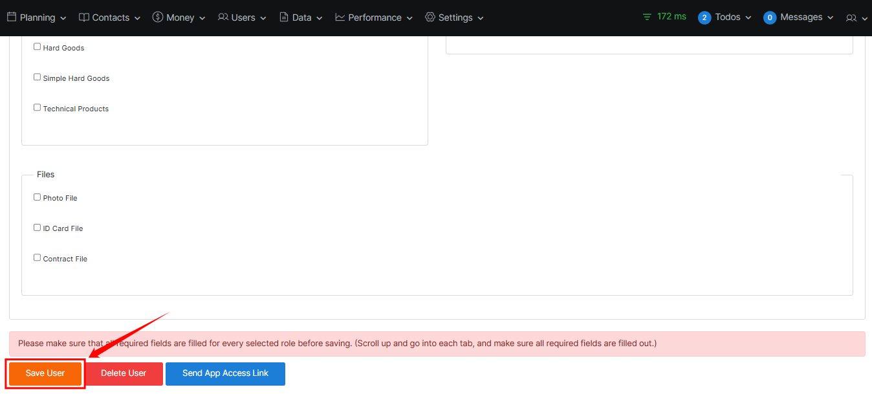Click Send App Access Link button
The image size is (872, 407).
click(x=225, y=373)
